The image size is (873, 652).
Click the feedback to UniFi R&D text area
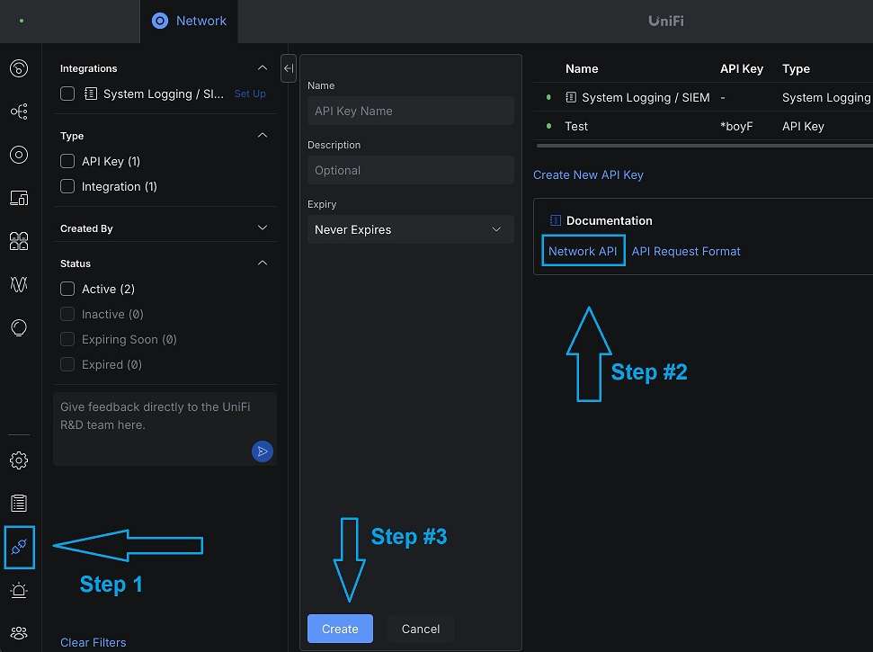(165, 429)
